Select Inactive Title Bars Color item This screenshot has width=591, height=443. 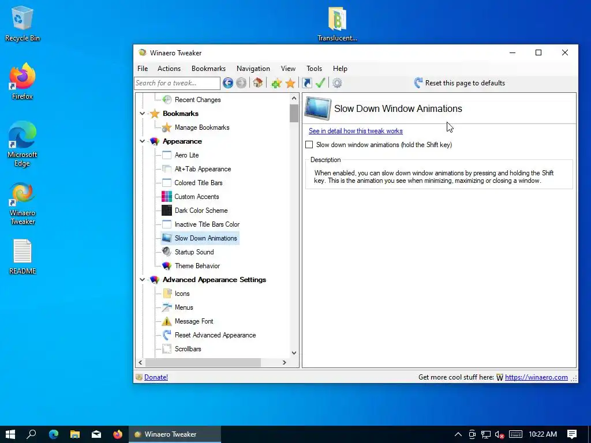click(x=207, y=224)
